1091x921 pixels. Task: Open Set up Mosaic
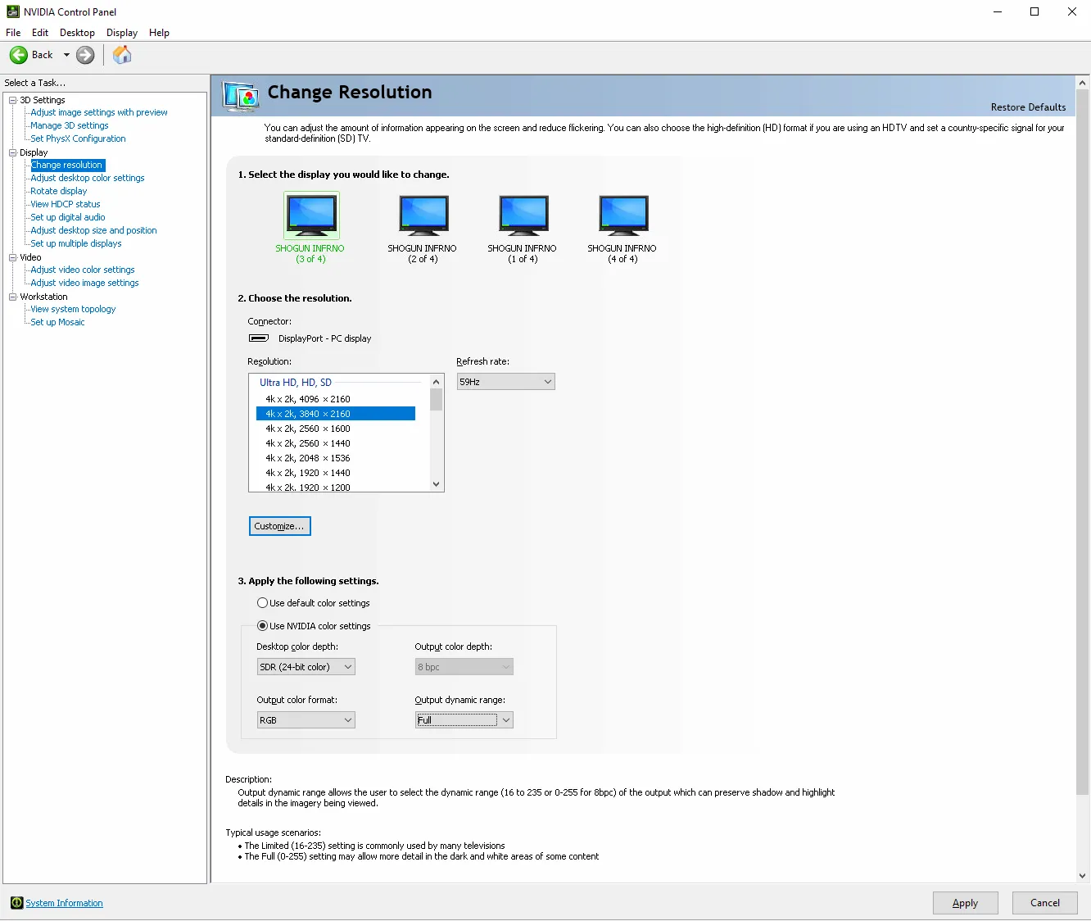tap(57, 322)
